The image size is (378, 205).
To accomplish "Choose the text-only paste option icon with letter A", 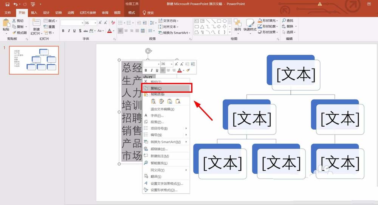I will pos(178,101).
